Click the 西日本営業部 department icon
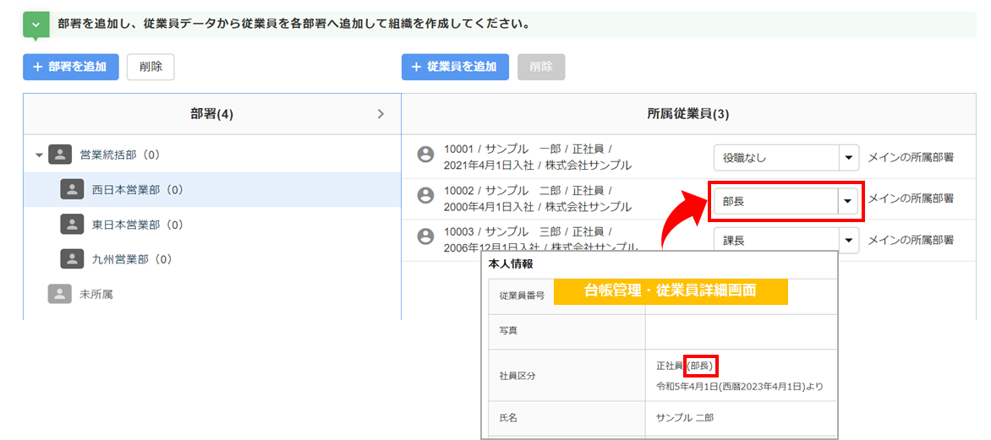991x440 pixels. pyautogui.click(x=72, y=190)
